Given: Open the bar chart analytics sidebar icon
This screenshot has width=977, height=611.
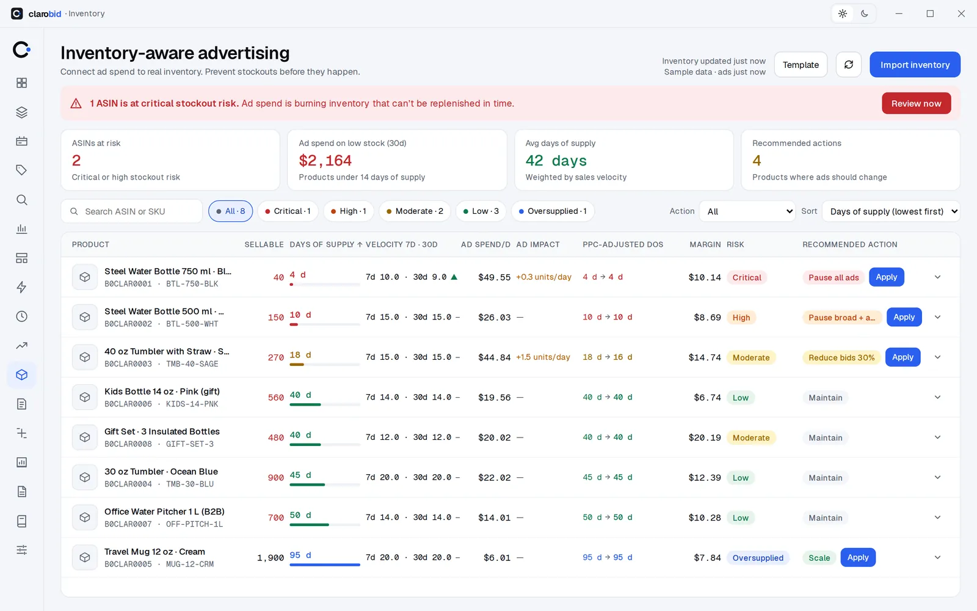Looking at the screenshot, I should tap(22, 229).
